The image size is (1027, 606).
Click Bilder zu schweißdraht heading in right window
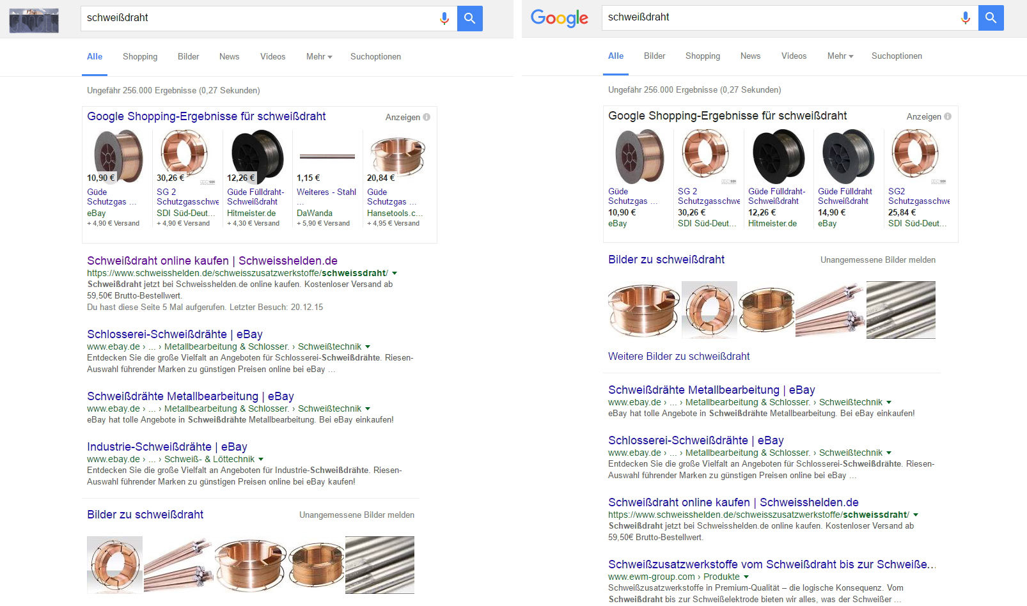coord(666,260)
